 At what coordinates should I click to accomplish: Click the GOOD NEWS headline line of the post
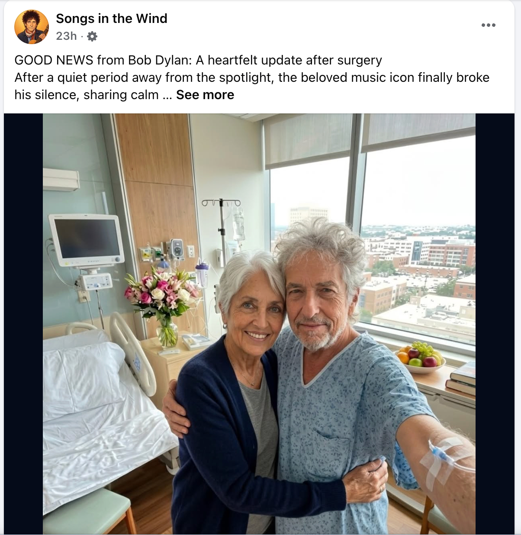click(198, 60)
